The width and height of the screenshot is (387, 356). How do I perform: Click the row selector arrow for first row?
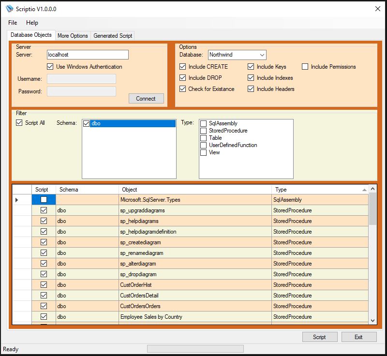point(17,200)
